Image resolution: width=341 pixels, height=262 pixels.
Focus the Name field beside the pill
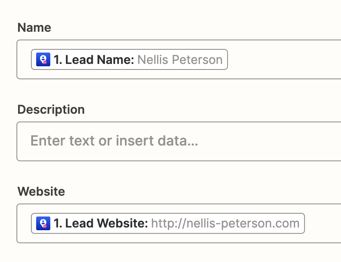(283, 60)
